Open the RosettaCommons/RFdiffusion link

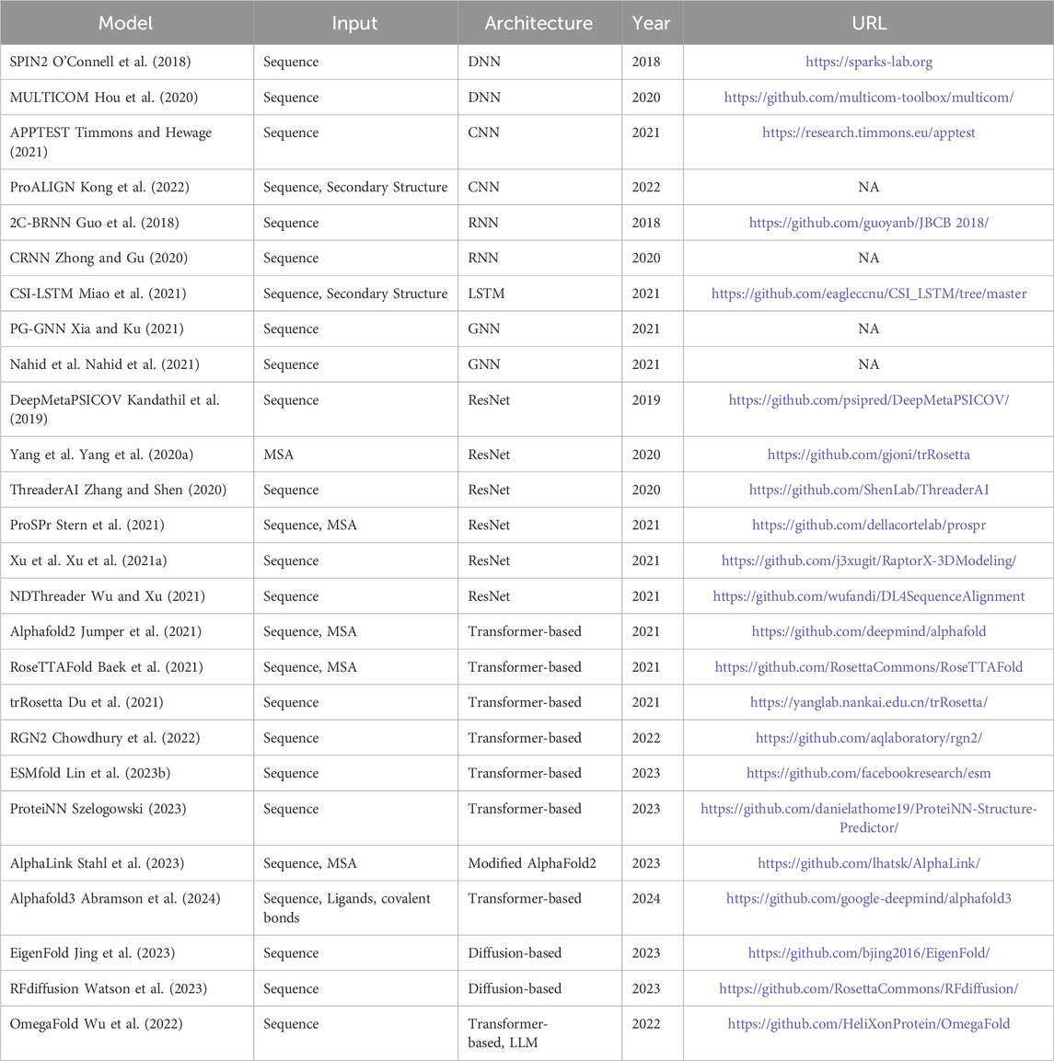869,988
